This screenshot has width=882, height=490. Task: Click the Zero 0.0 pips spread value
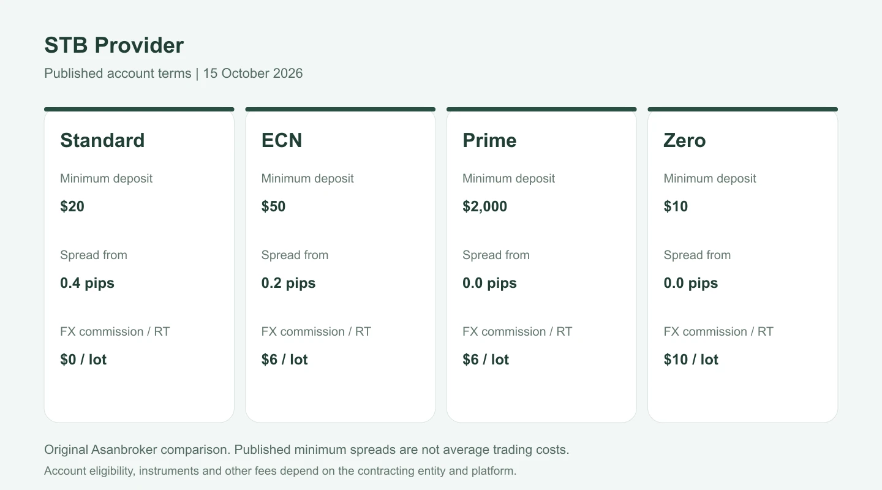tap(691, 283)
